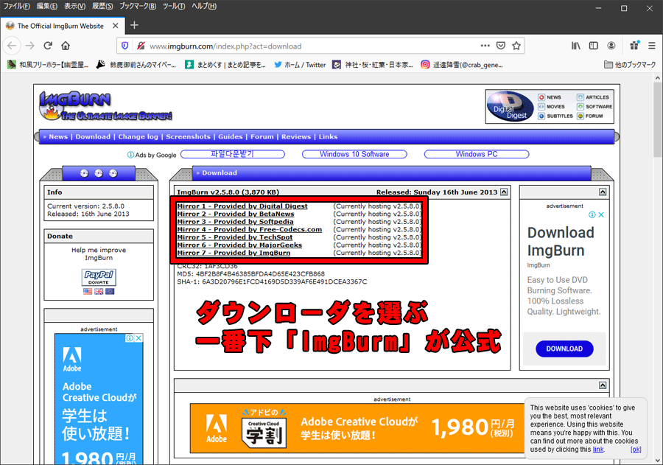Click the extensions gift icon in toolbar
The image size is (663, 465).
(634, 45)
